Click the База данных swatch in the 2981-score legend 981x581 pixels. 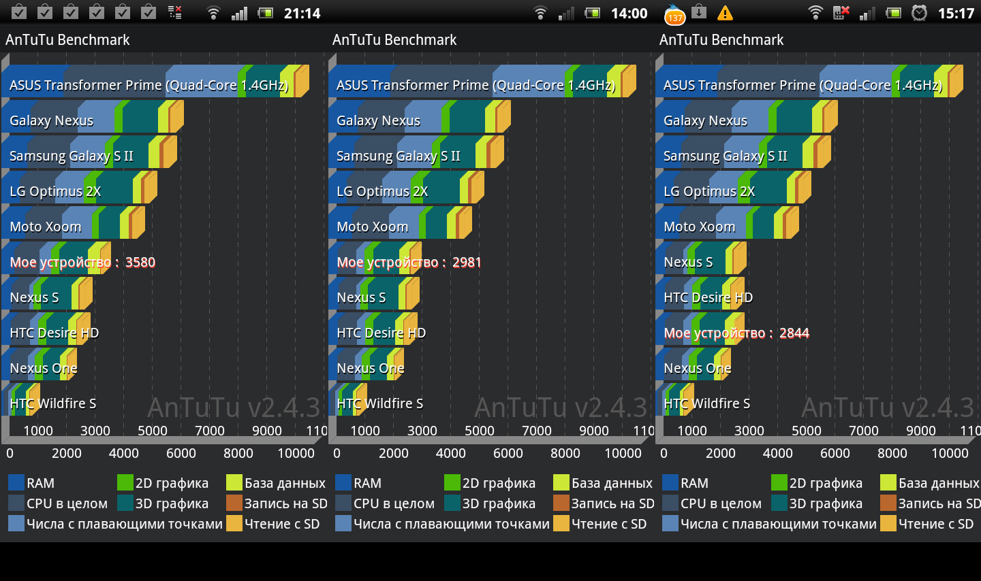click(561, 483)
